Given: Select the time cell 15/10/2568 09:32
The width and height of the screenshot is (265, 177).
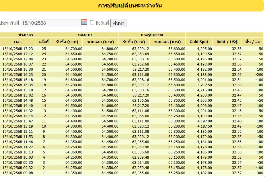Looking at the screenshot, I should click(18, 168).
